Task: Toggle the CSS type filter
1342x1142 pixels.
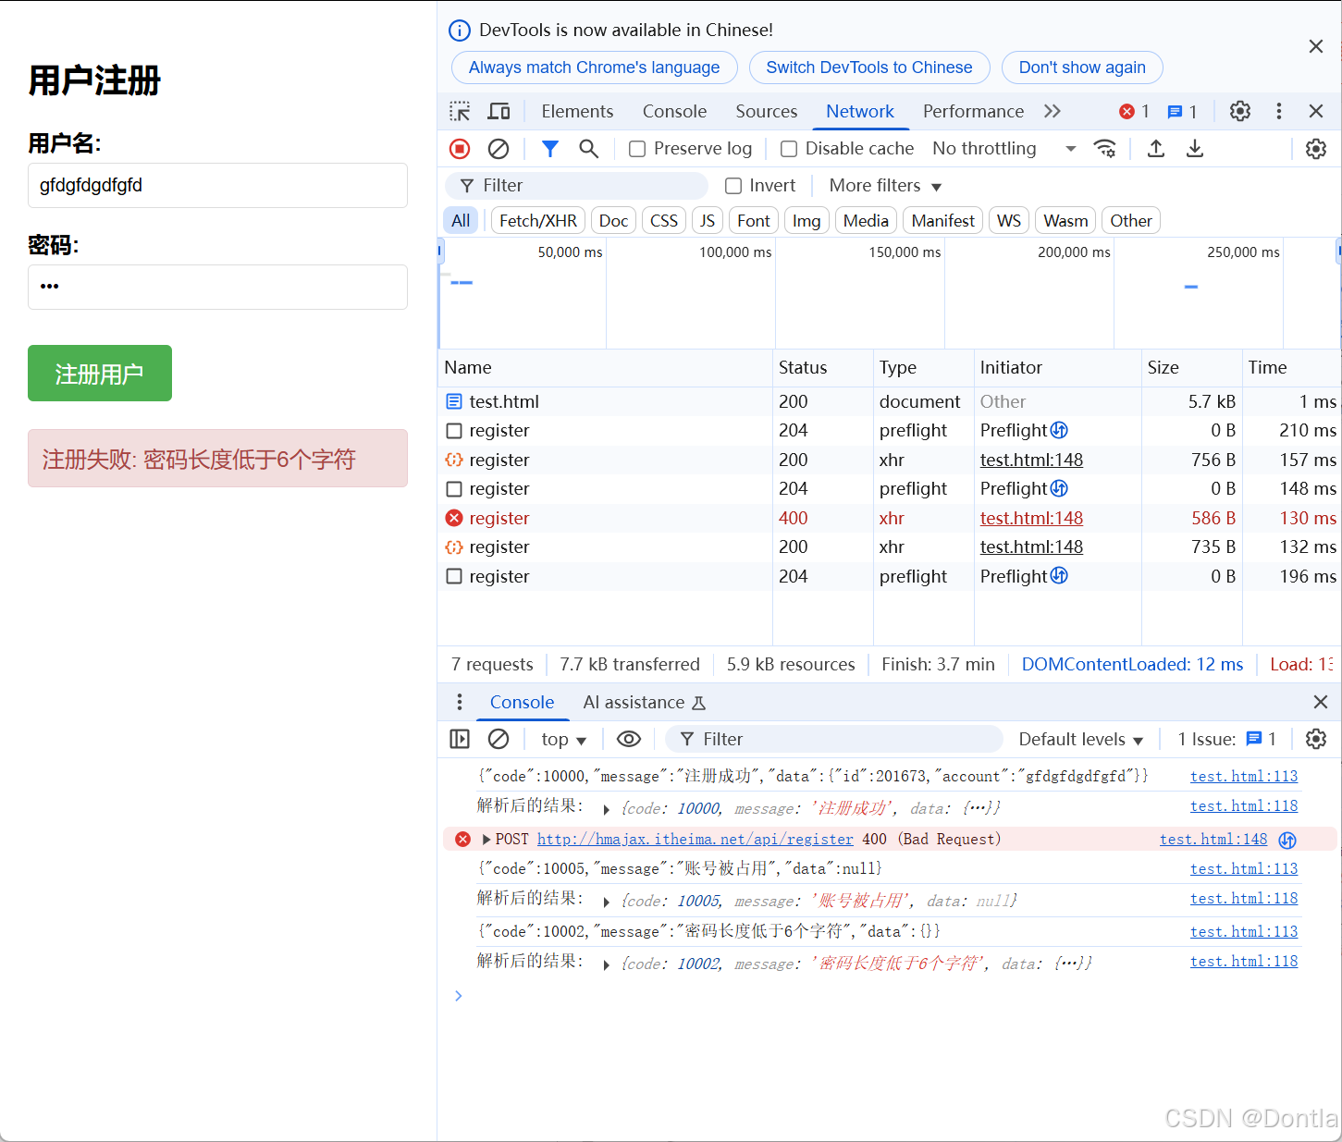Action: pos(664,221)
